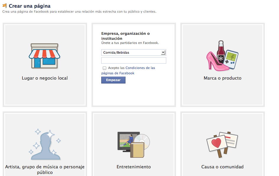Select the brand or product items icon
Screen dimensions: 279x176
coord(222,56)
